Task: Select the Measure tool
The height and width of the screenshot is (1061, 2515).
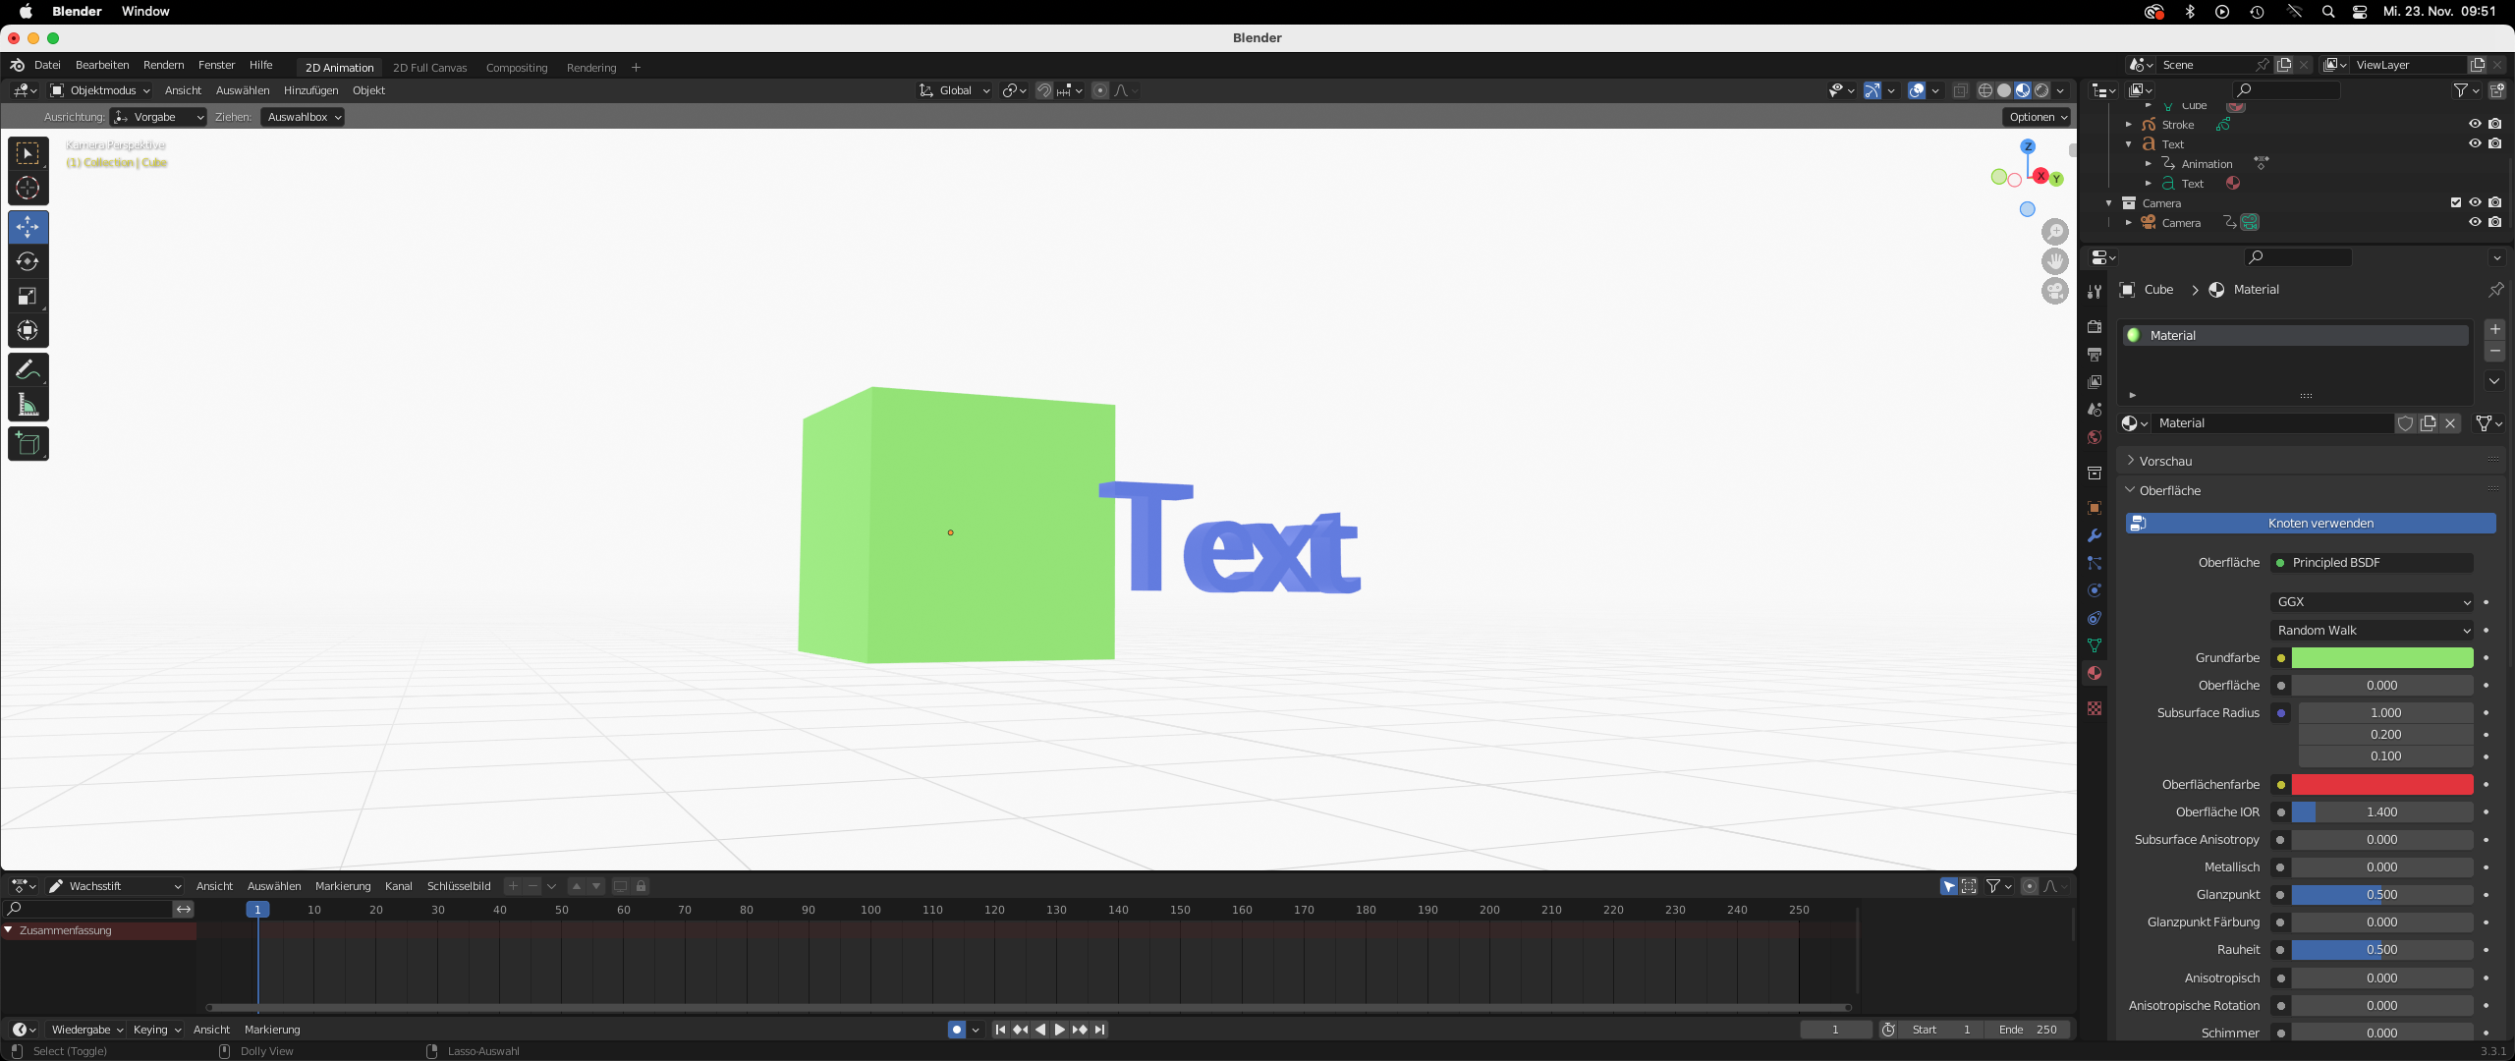Action: pos(28,405)
